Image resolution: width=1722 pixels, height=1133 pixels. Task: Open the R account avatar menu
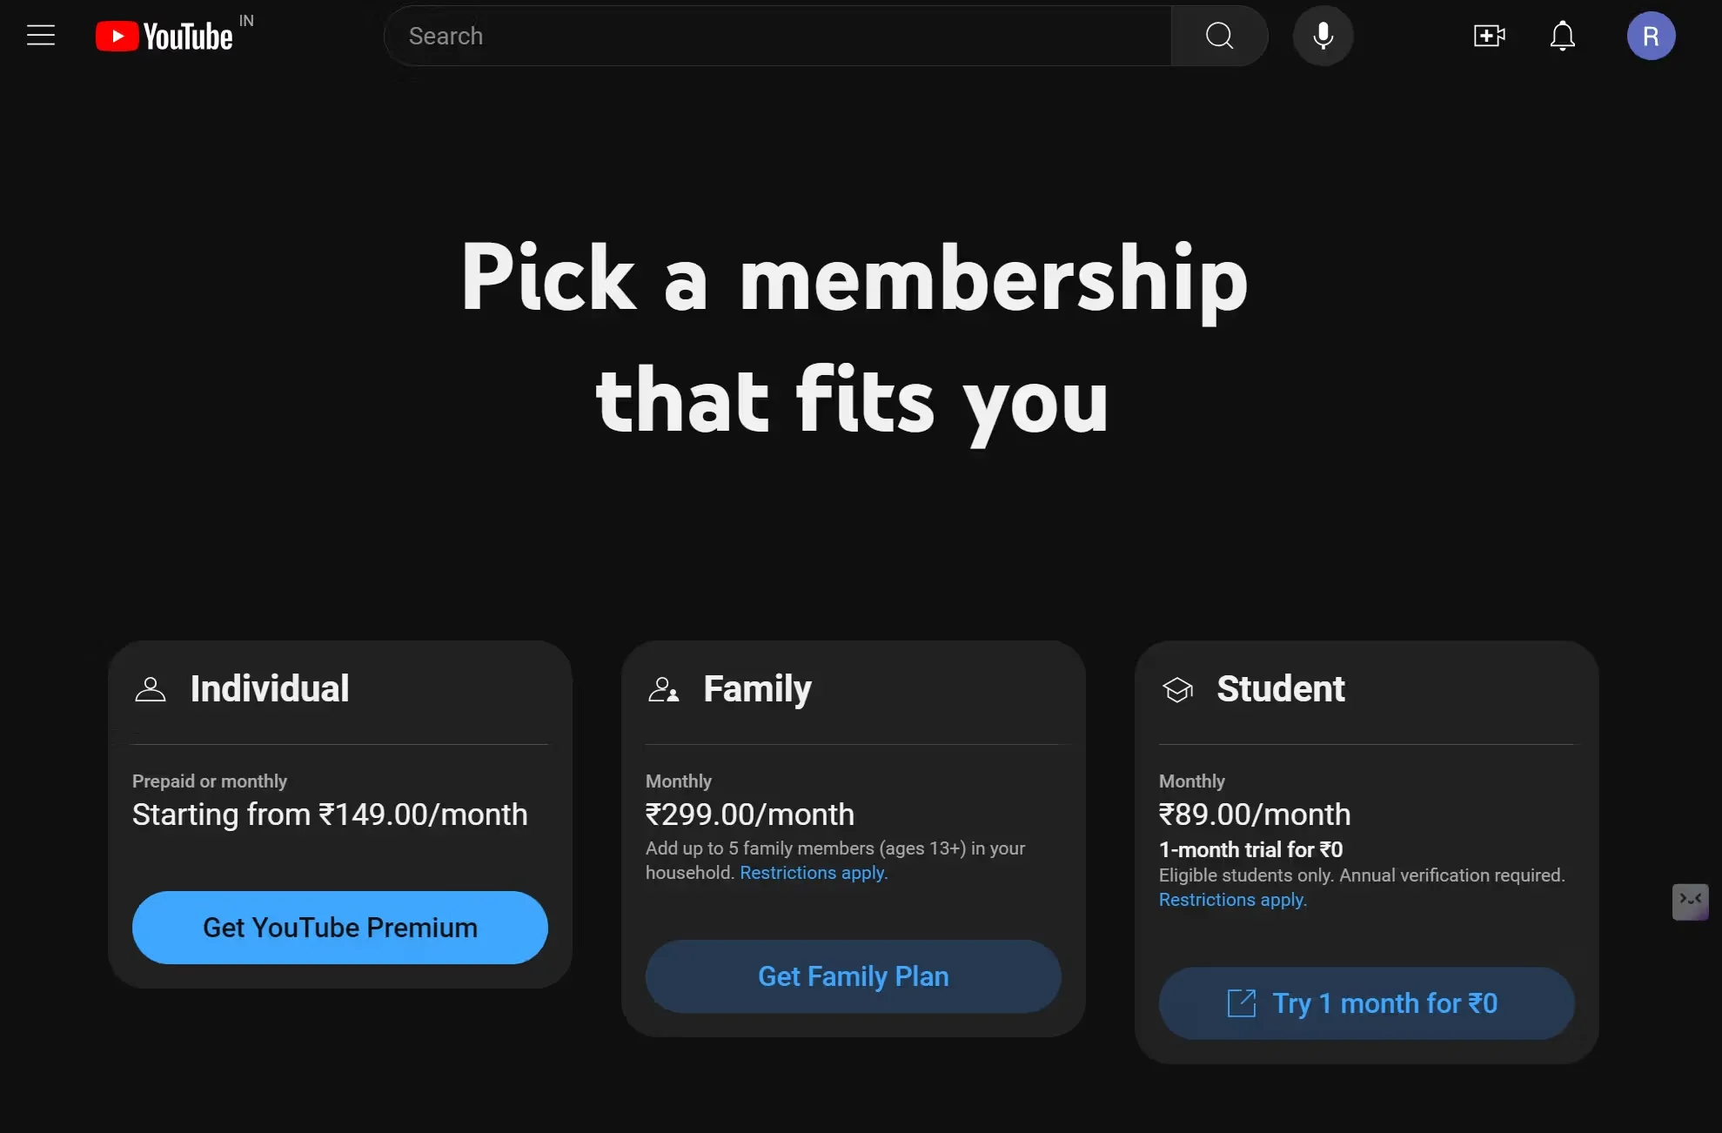(1651, 36)
